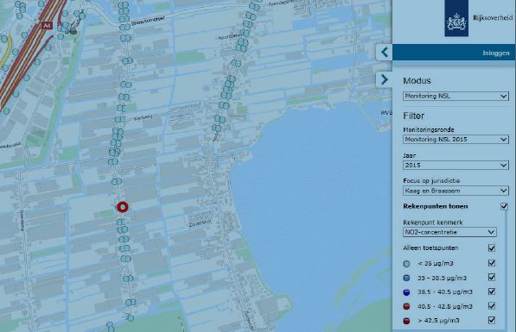Open the Modus Monitoring NSL dropdown
The height and width of the screenshot is (332, 516).
tap(455, 97)
